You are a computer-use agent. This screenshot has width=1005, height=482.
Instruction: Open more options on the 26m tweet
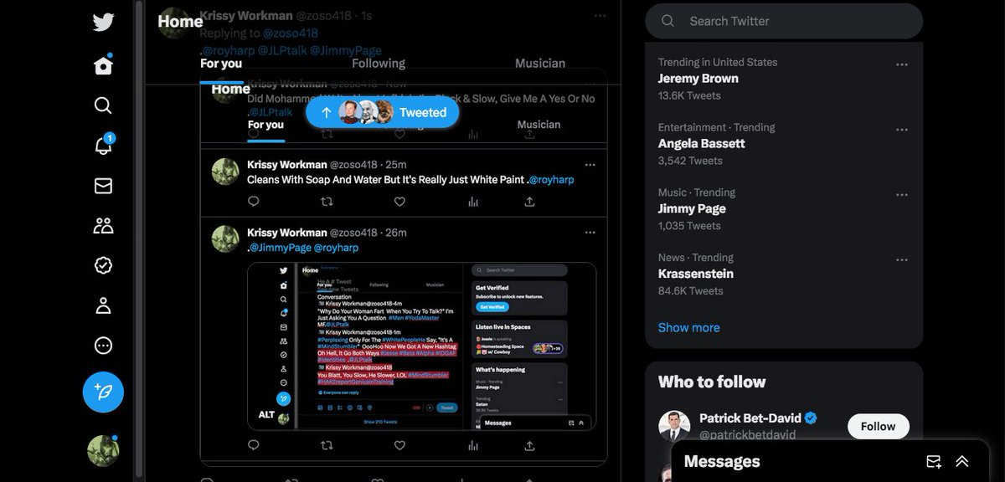[x=590, y=232]
